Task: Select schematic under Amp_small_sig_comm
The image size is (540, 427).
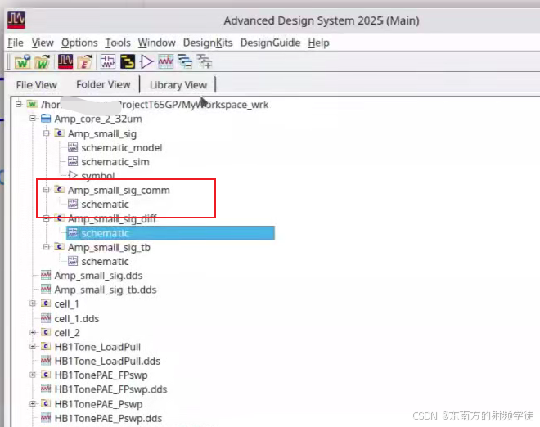Action: pos(105,205)
